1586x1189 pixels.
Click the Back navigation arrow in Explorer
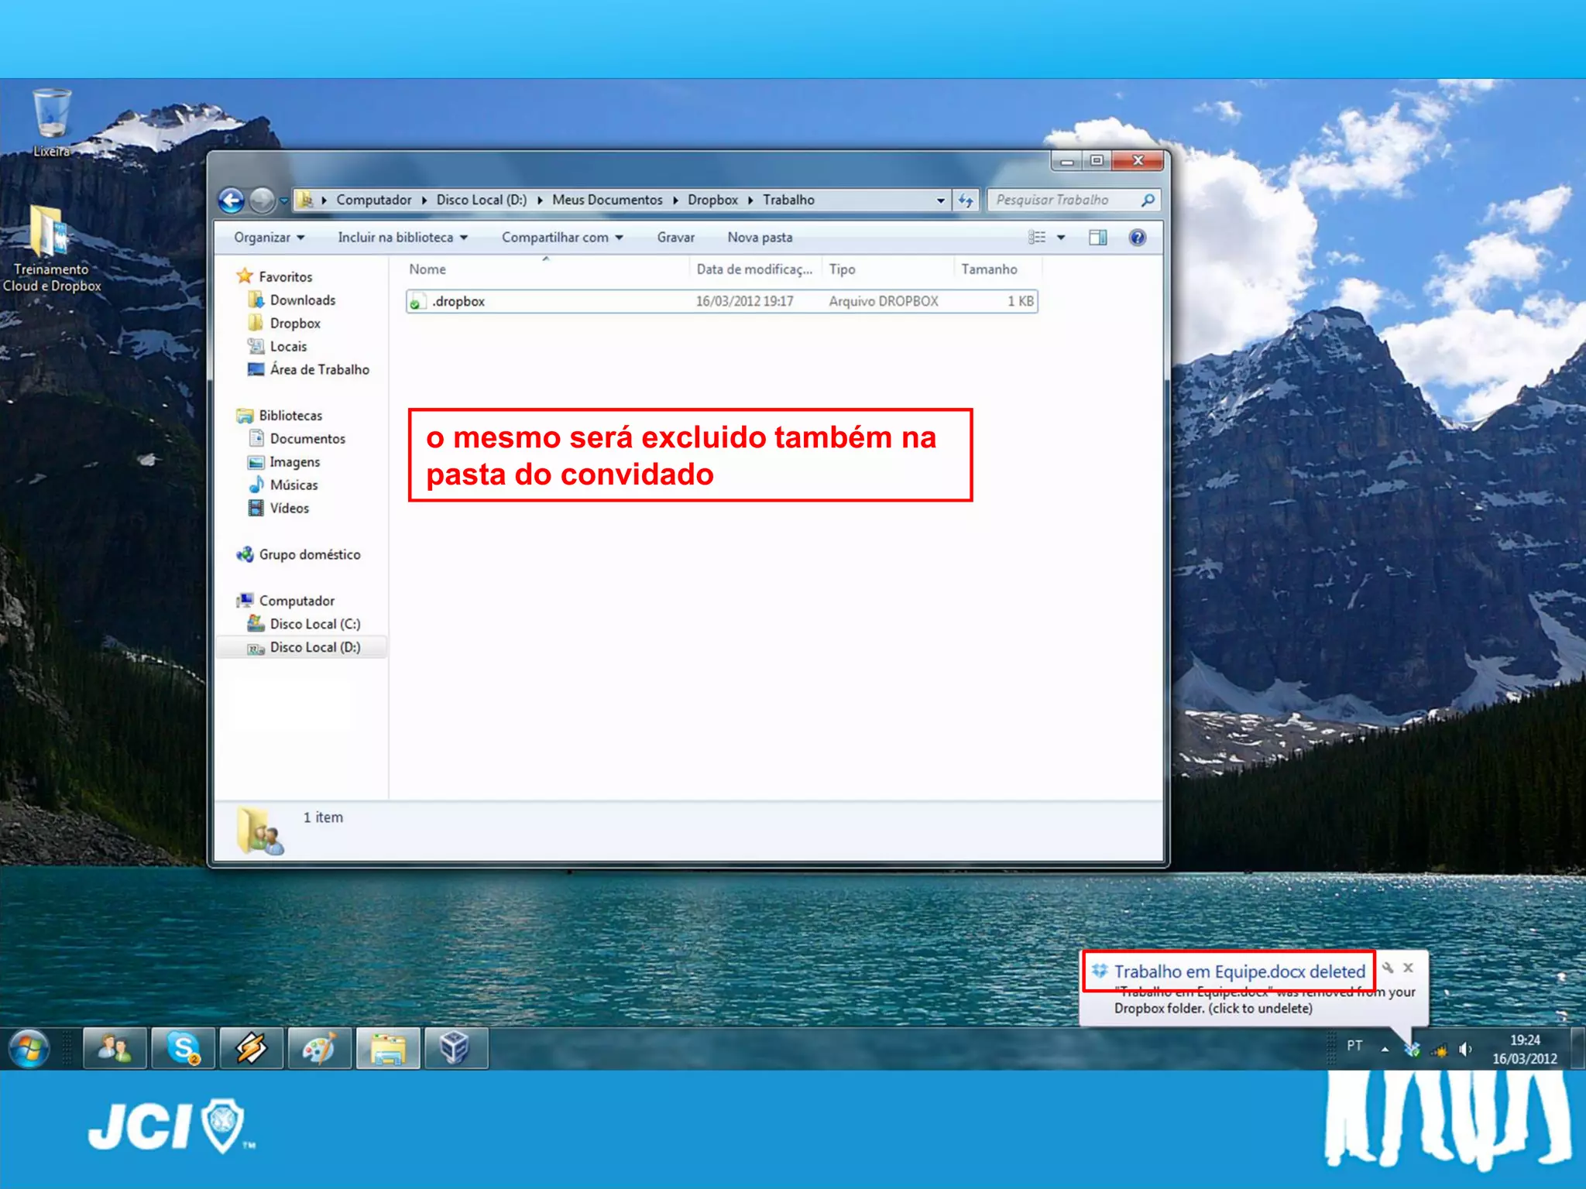point(231,200)
